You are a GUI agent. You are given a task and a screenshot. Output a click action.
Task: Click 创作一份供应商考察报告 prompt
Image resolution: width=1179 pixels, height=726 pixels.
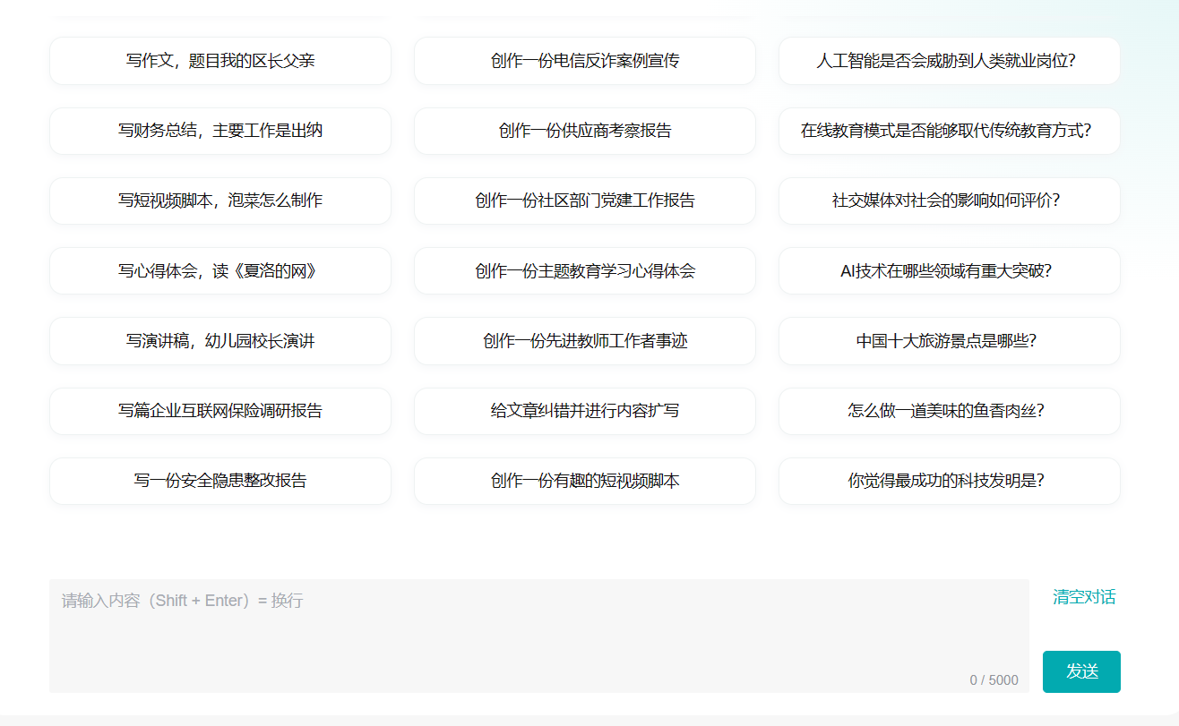coord(583,131)
